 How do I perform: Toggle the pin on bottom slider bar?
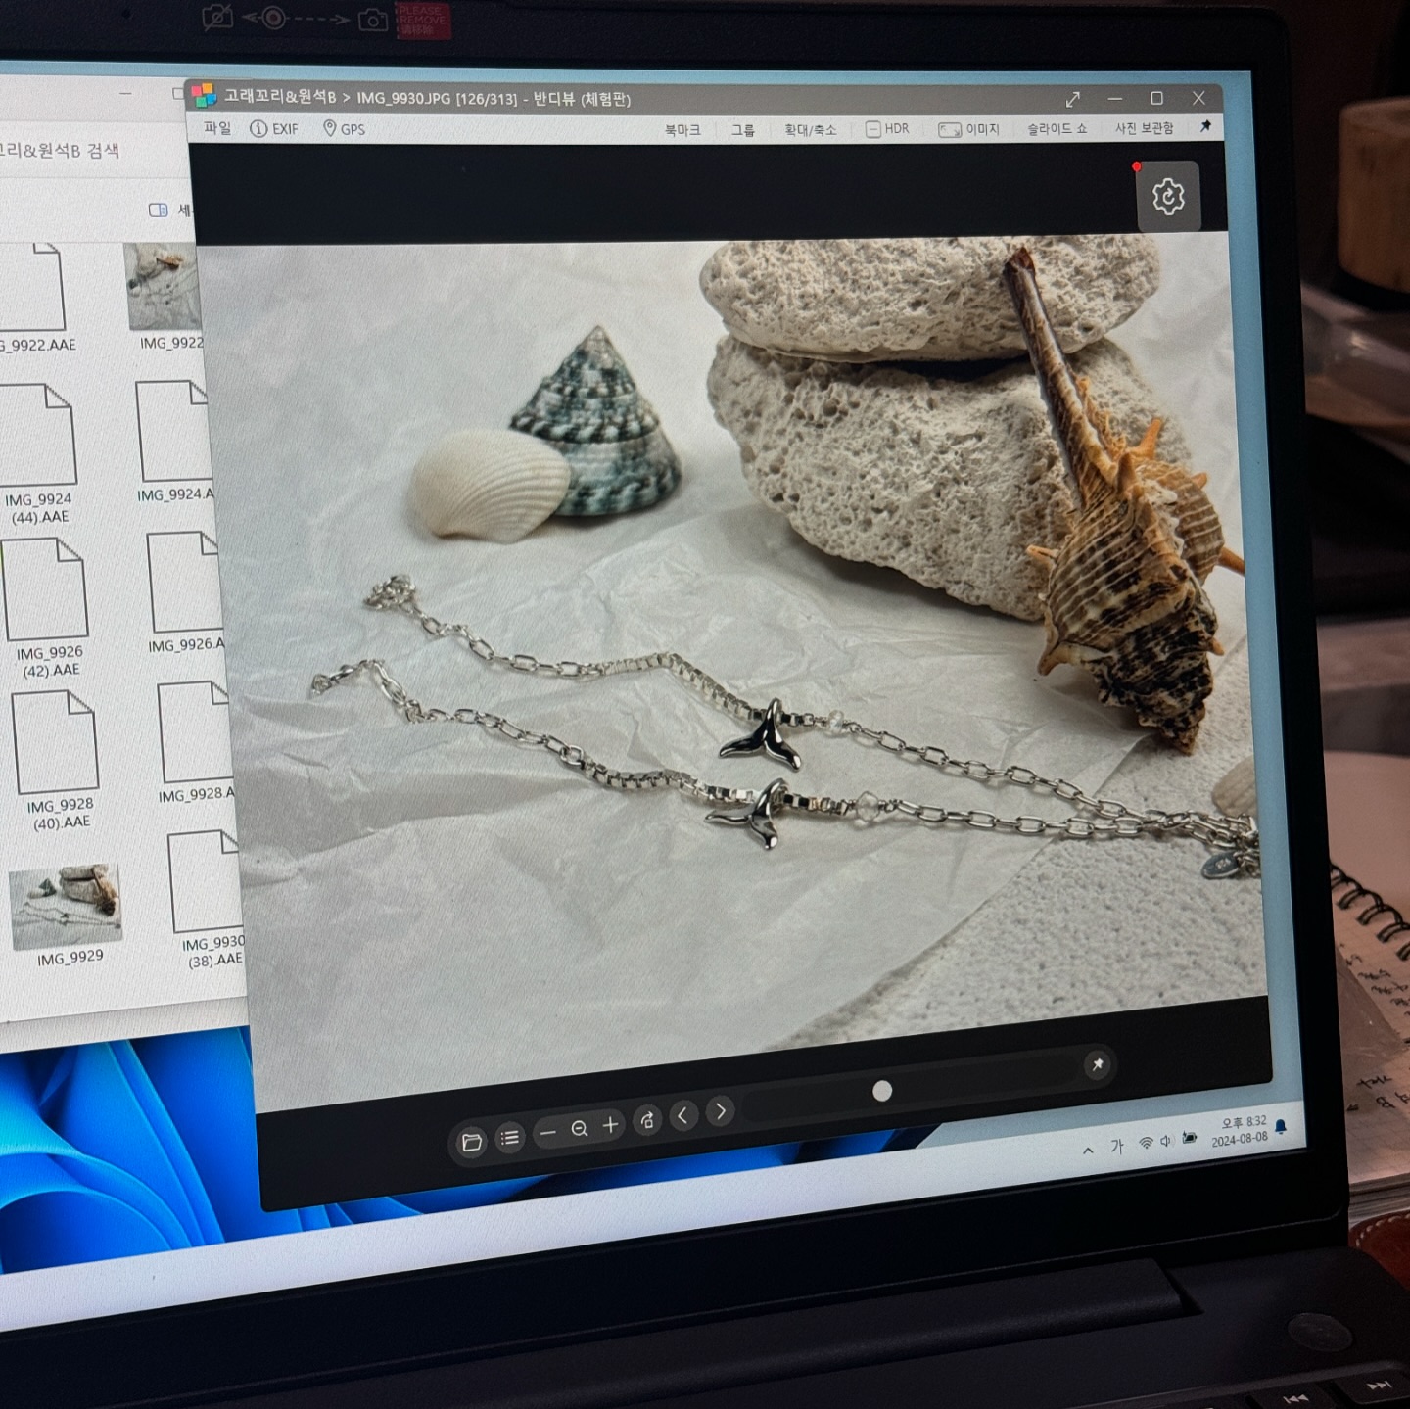tap(1098, 1064)
